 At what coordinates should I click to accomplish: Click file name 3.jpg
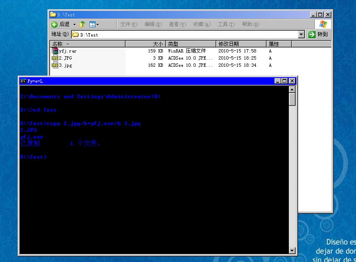(65, 65)
